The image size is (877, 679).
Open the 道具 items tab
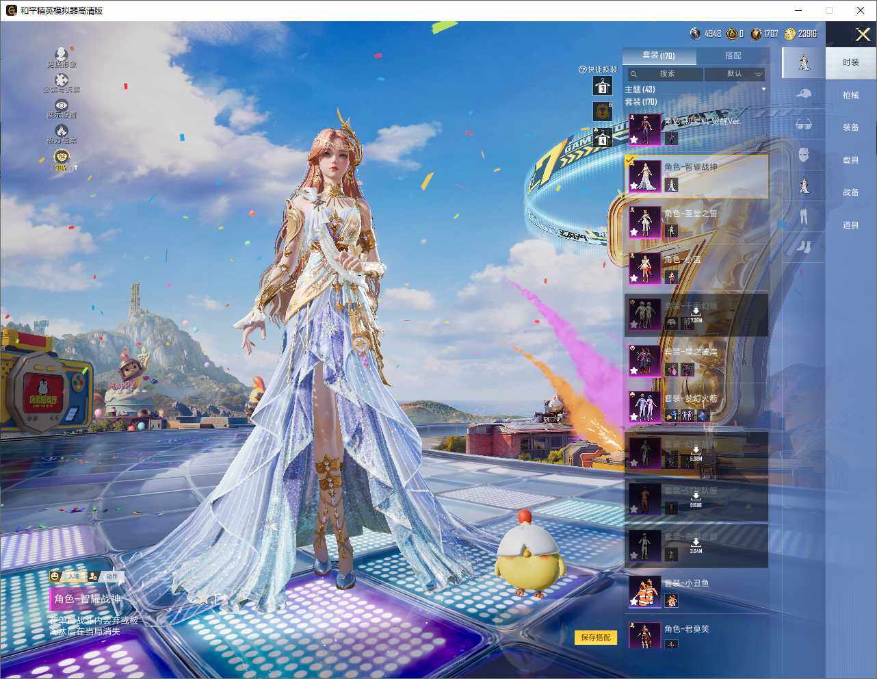tap(851, 225)
